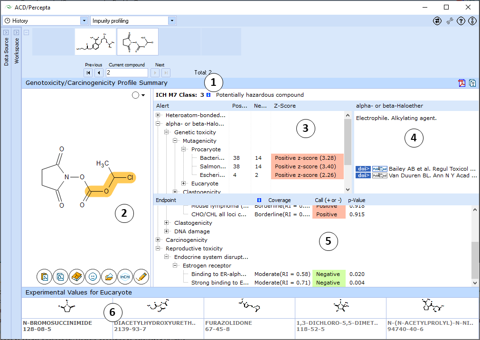480x340 pixels.
Task: Export the summary as PDF report
Action: (461, 83)
